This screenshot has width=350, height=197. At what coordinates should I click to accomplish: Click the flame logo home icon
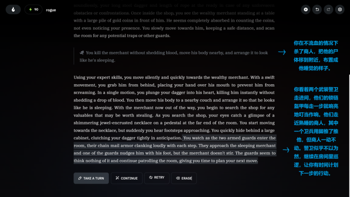coord(13,9)
